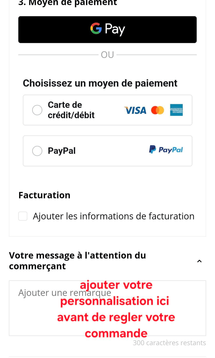Screen dimensions: 215x358
Task: Collapse the merchant message section chevron
Action: coord(199,261)
